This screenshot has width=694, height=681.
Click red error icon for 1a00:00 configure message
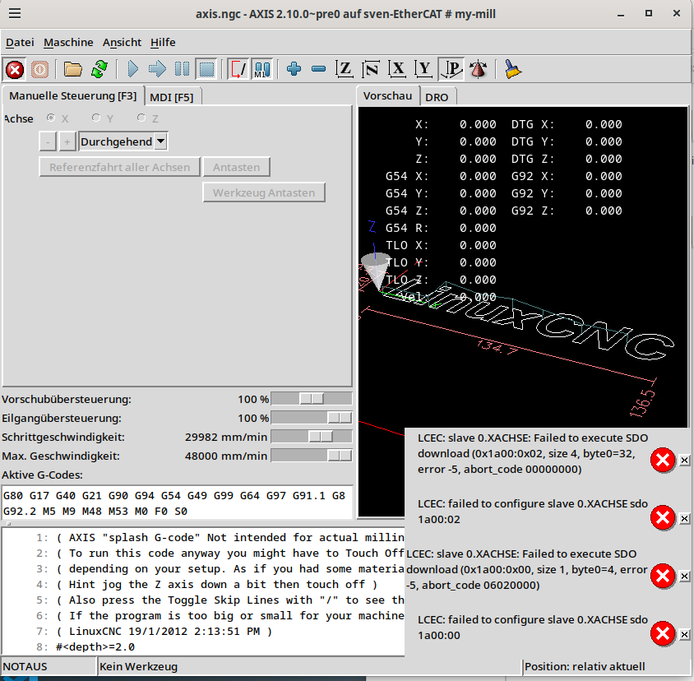[x=663, y=633]
